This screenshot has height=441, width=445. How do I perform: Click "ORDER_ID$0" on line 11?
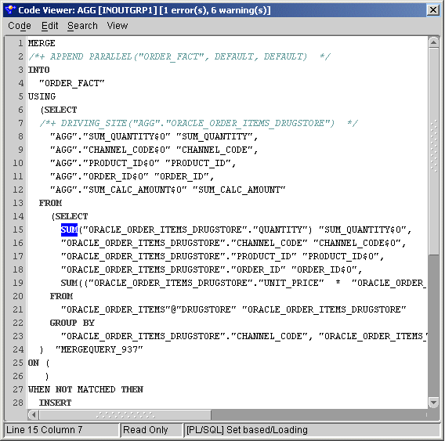coord(116,176)
